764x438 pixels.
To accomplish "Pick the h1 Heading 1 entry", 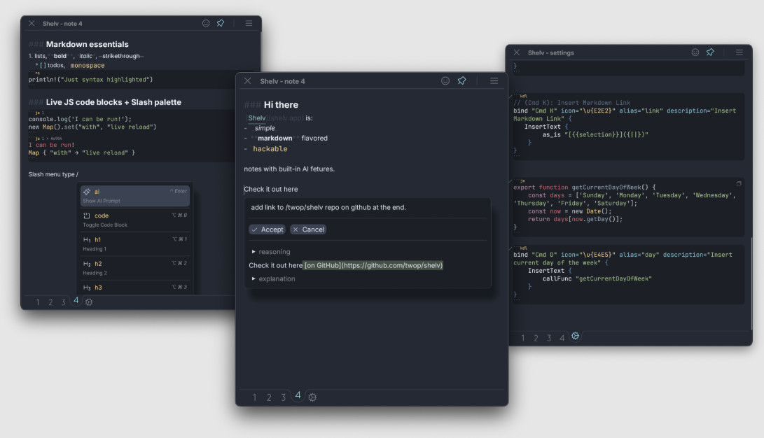I will (x=135, y=243).
